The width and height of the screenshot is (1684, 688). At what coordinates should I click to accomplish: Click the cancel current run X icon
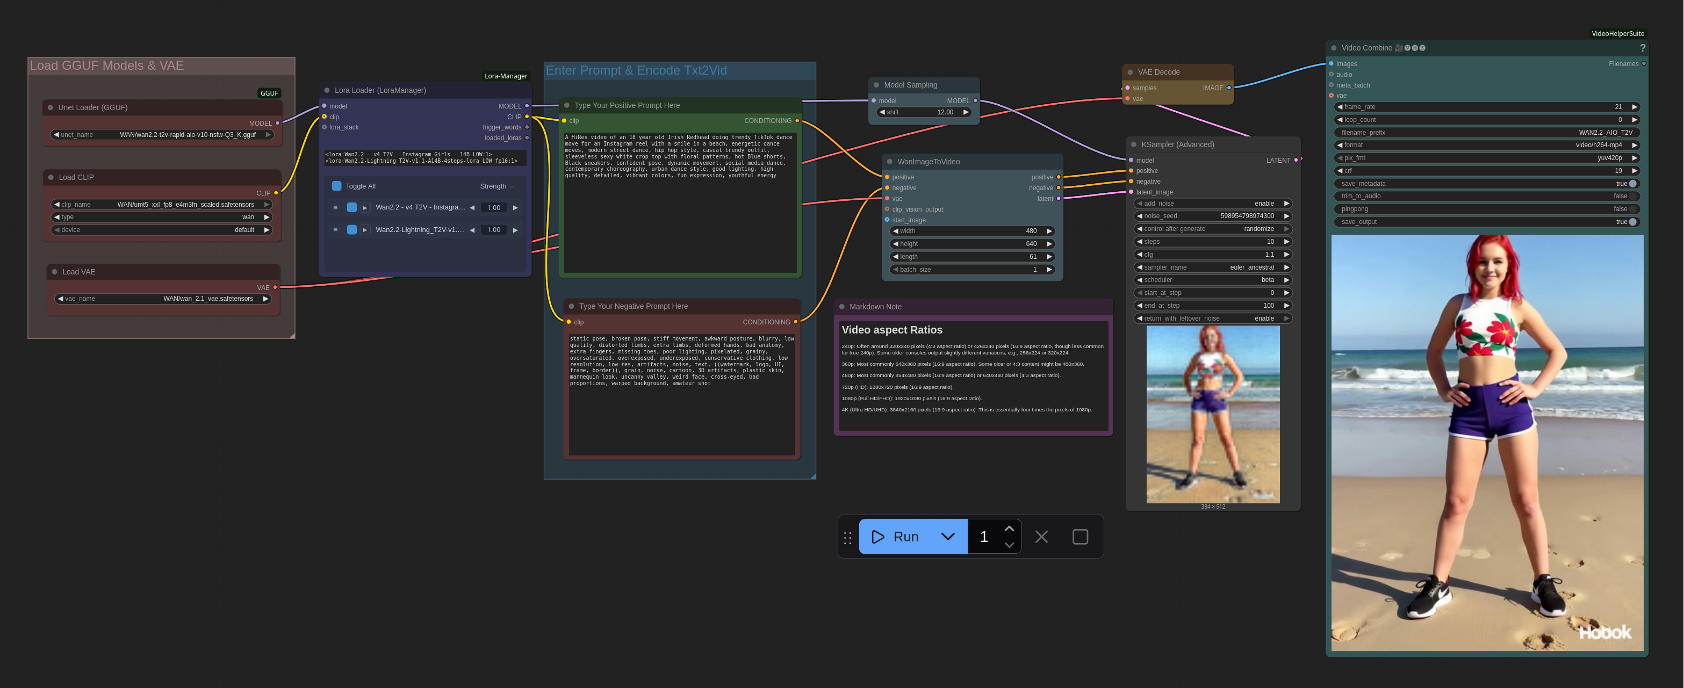(x=1041, y=537)
